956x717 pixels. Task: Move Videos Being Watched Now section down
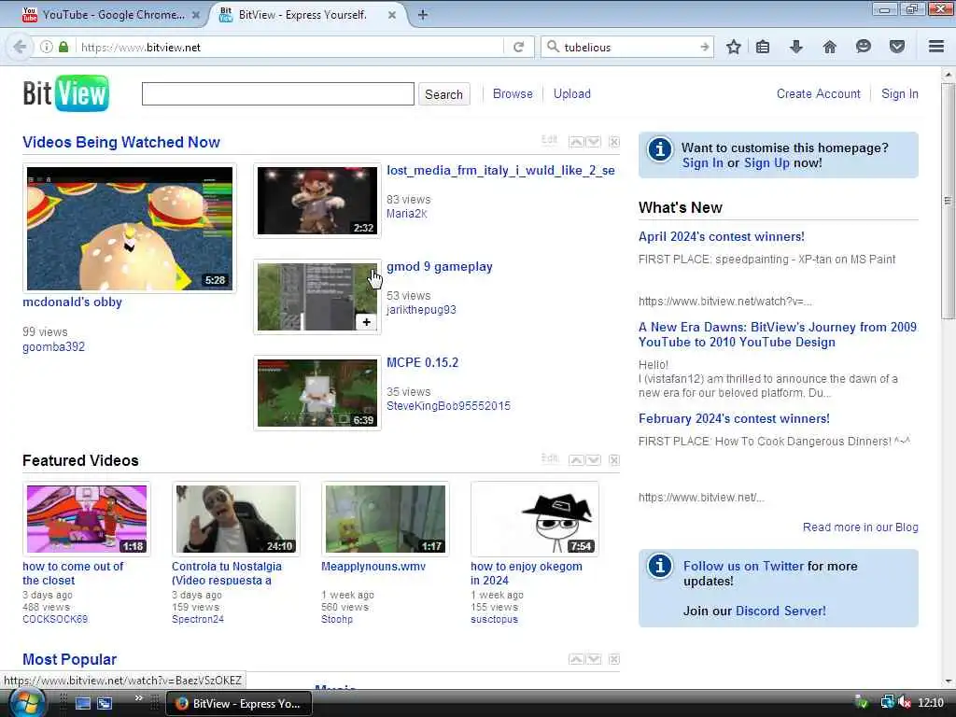point(593,142)
